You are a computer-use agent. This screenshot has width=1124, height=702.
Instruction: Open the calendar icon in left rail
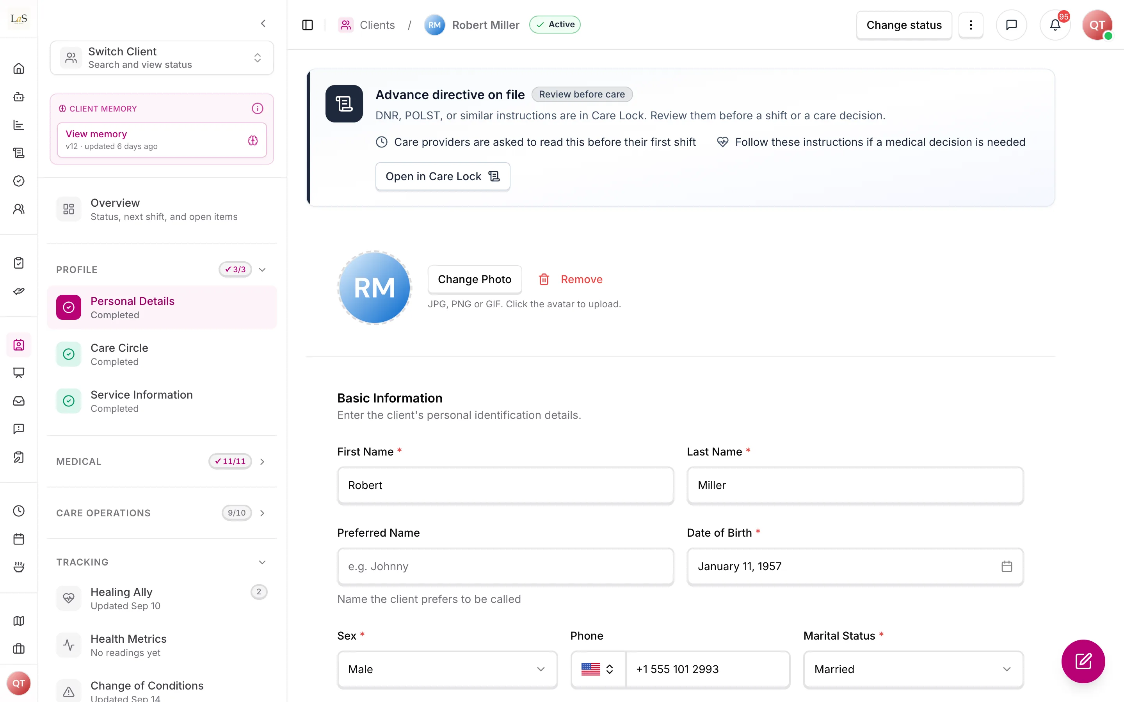[x=19, y=539]
